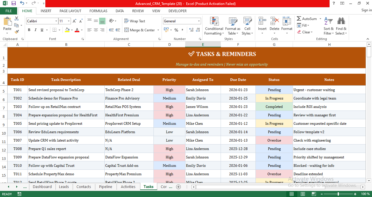
Task: Expand the AutoSum dropdown arrow
Action: point(320,19)
